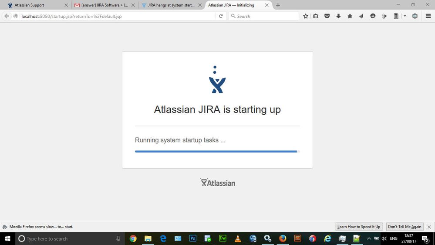The image size is (435, 245).
Task: Open File Explorer from taskbar
Action: tap(148, 238)
